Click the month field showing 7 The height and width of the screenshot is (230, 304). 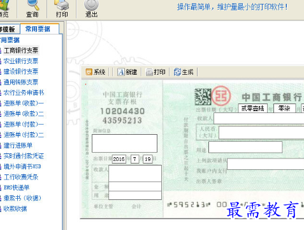coord(134,159)
